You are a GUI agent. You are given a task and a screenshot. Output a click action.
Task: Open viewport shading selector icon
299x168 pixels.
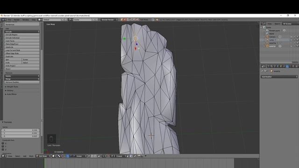pos(54,156)
